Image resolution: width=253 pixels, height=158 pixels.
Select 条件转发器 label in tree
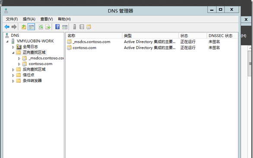click(x=32, y=81)
